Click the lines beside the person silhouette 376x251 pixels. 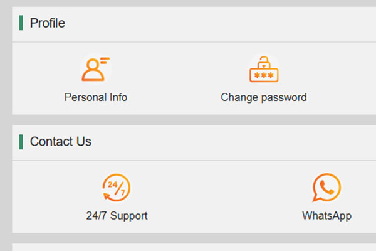point(105,60)
